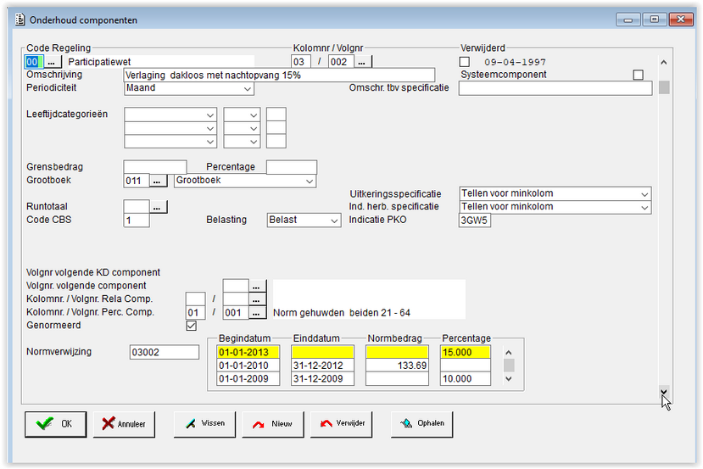Select Percentage cell 15.000
The height and width of the screenshot is (469, 703).
(x=466, y=352)
